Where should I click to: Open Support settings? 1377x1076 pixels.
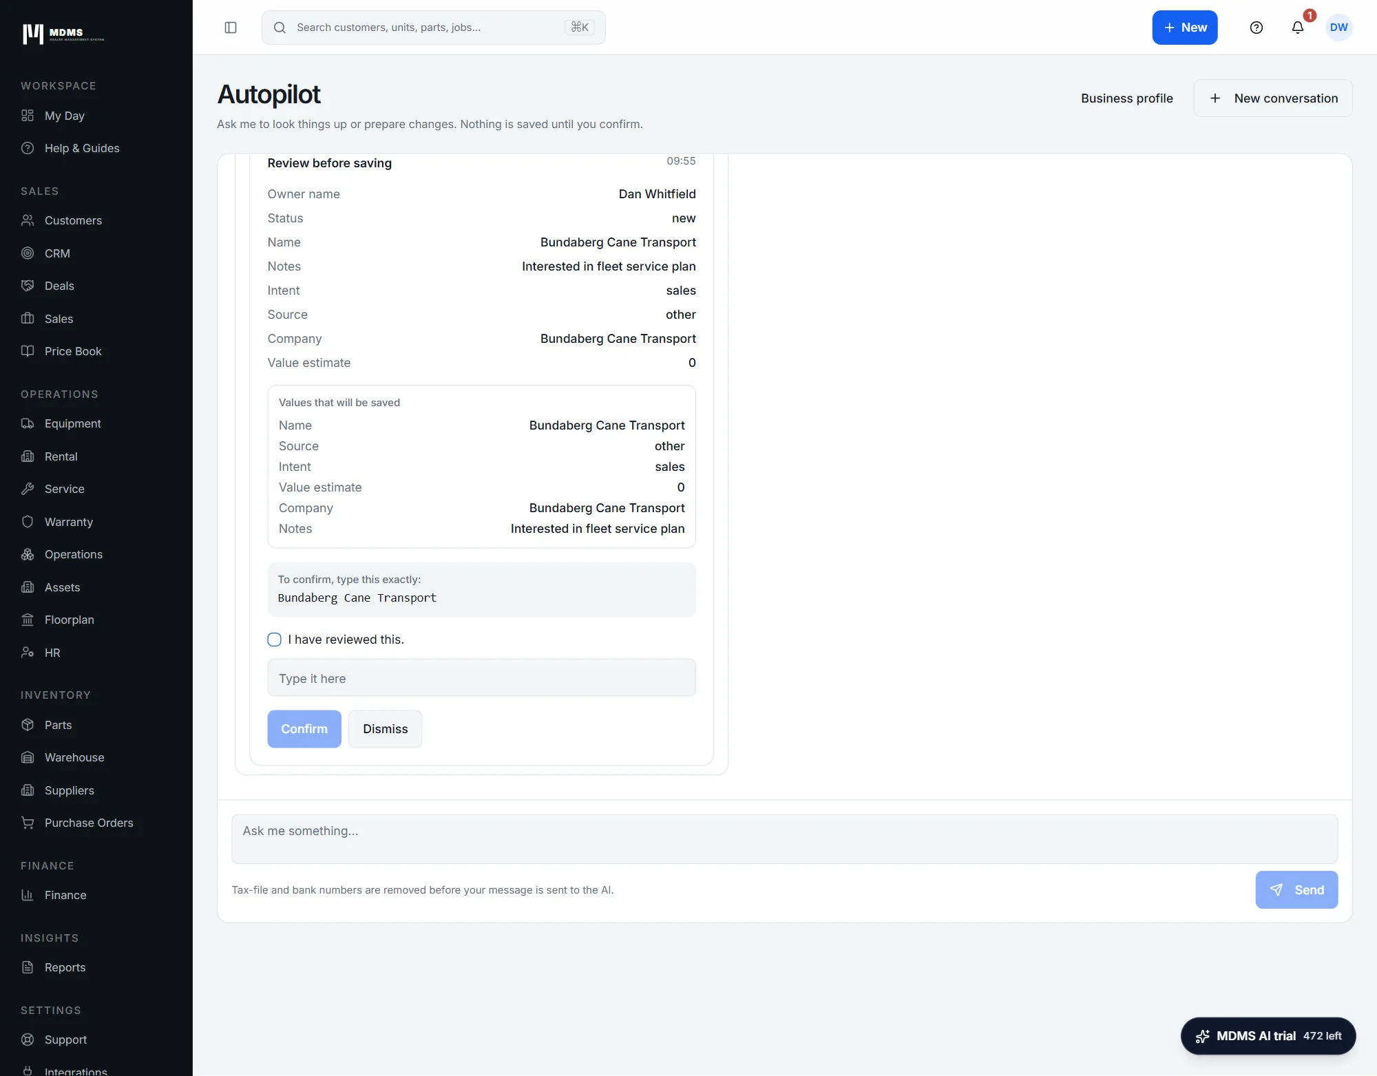65,1040
